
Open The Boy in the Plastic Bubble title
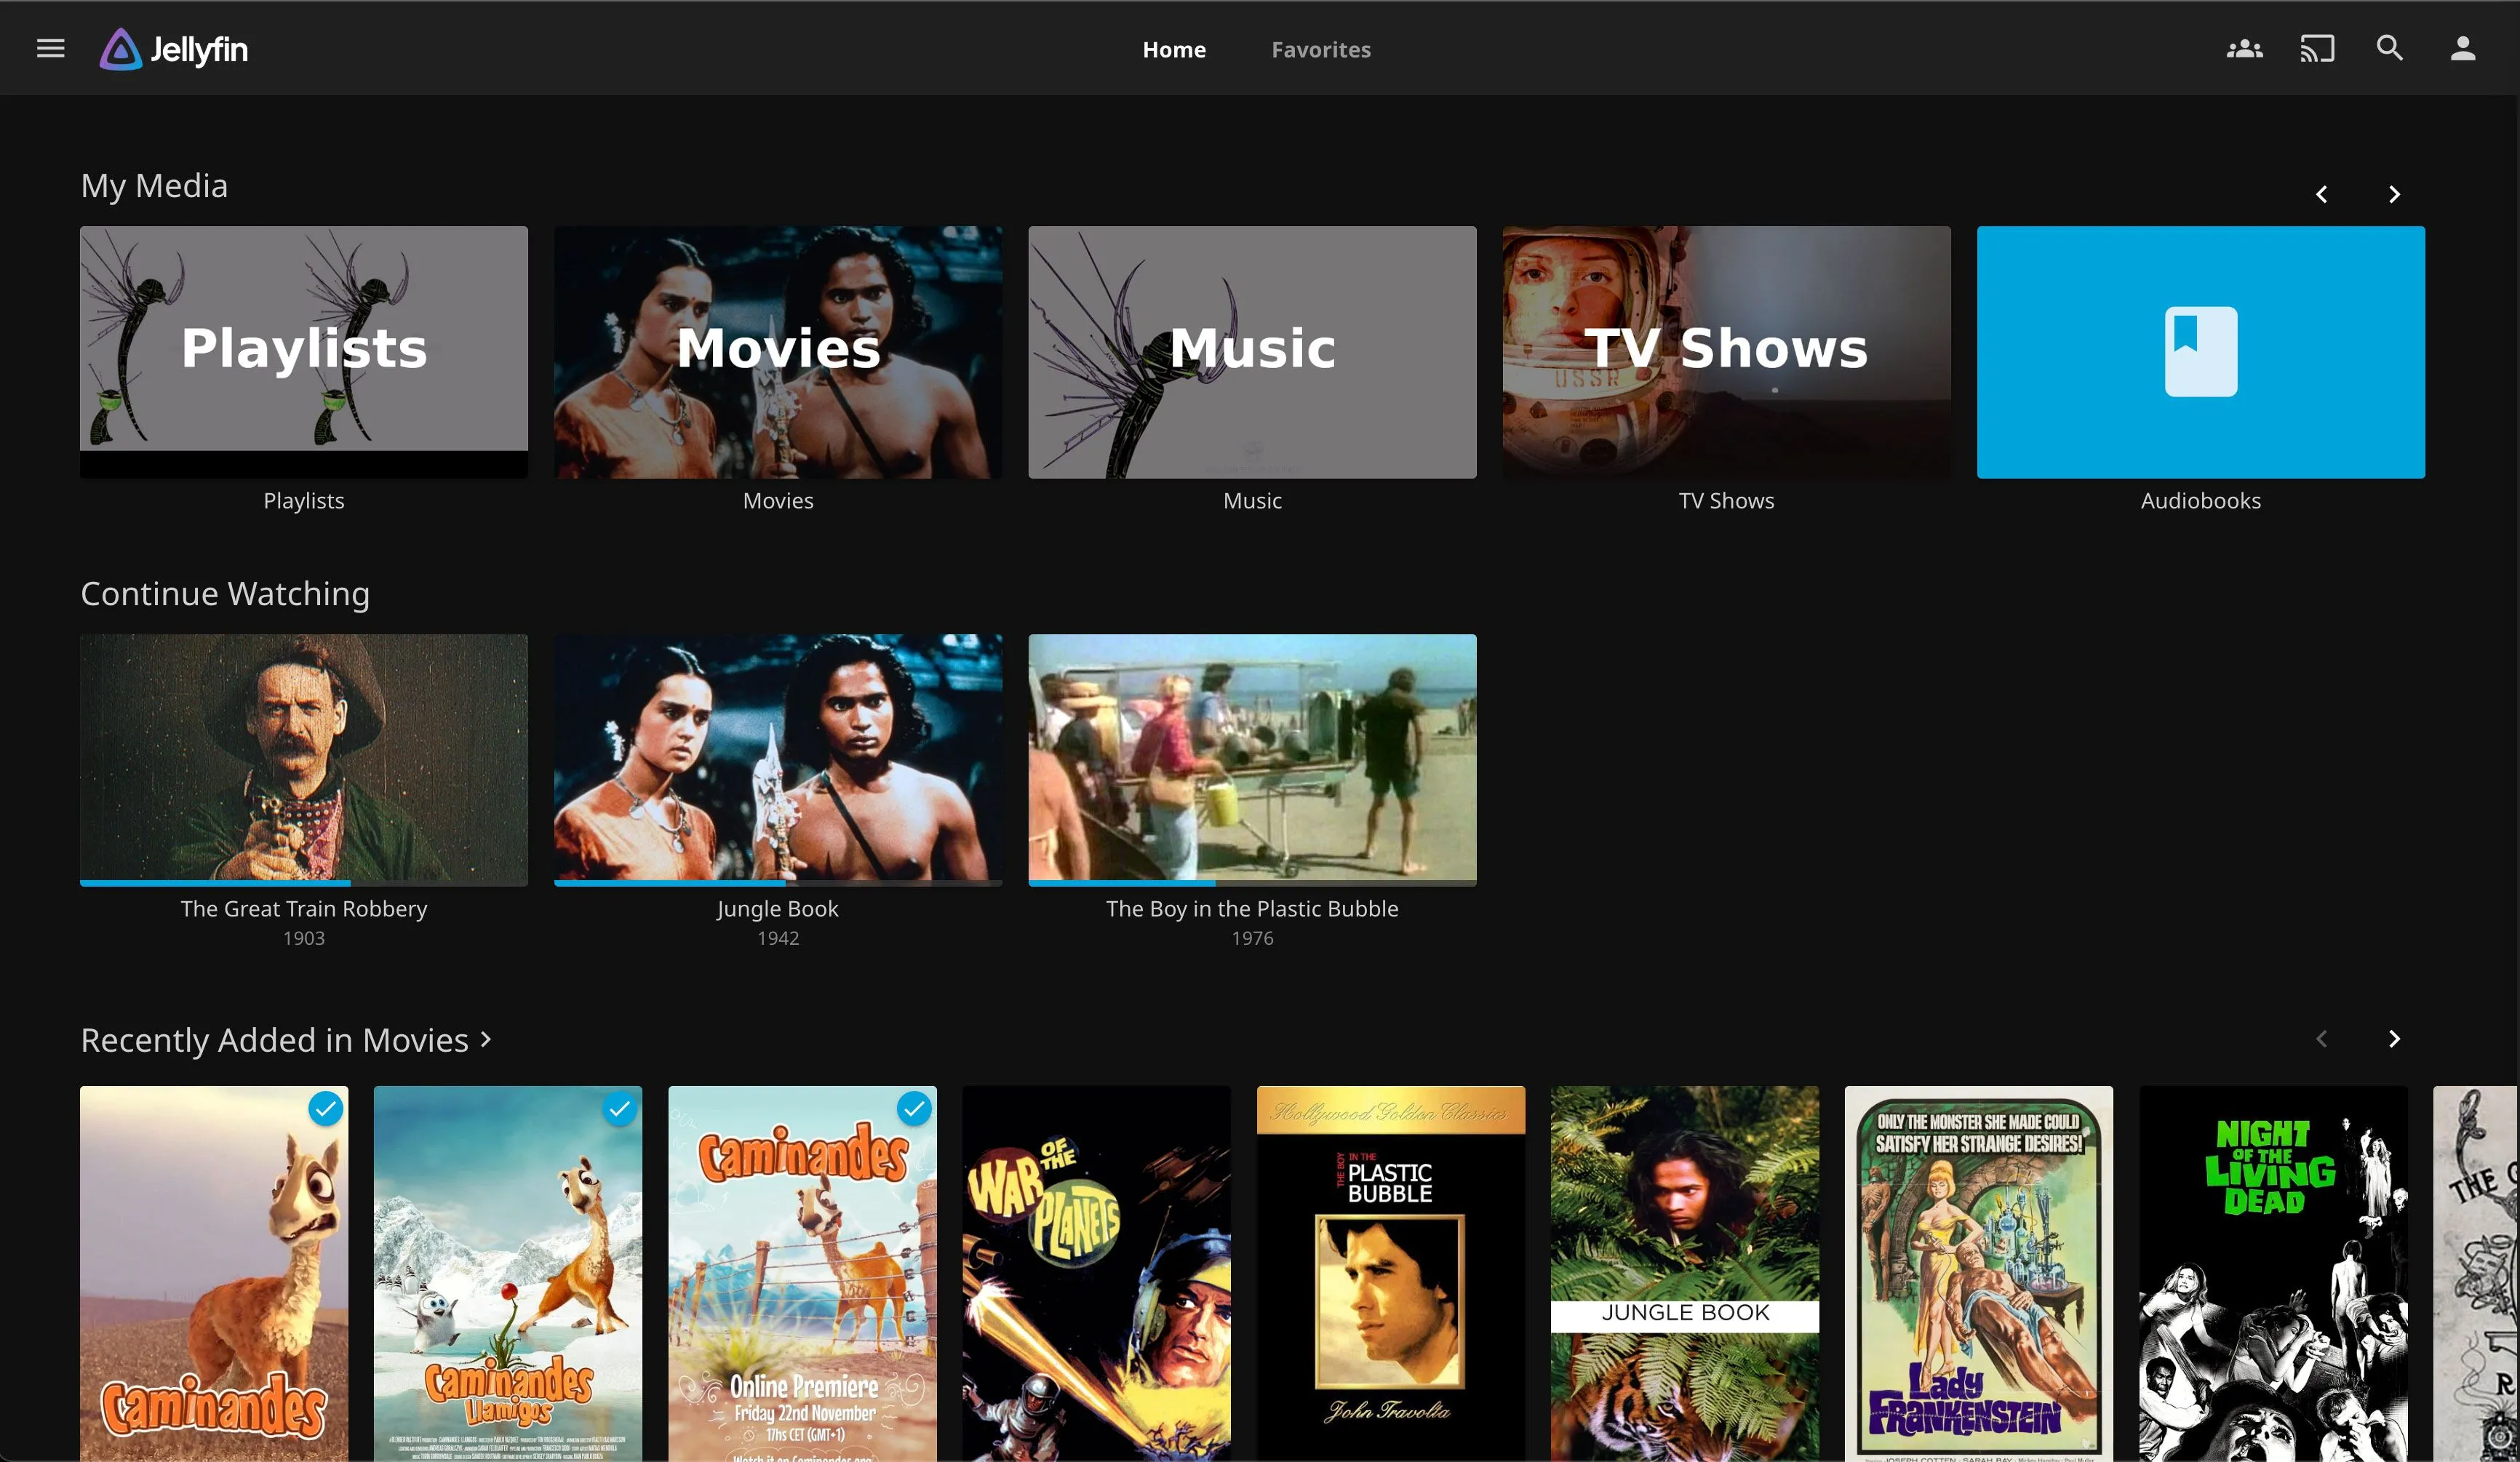tap(1252, 908)
